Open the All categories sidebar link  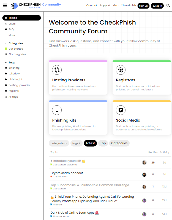tap(17, 54)
